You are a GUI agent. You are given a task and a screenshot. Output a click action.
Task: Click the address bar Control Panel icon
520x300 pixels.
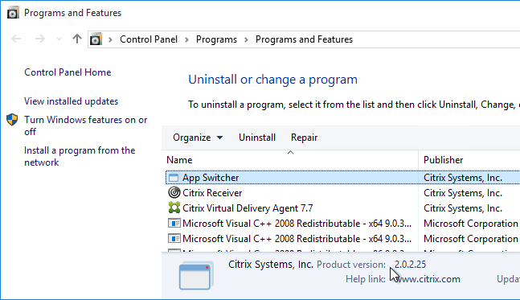[x=96, y=39]
